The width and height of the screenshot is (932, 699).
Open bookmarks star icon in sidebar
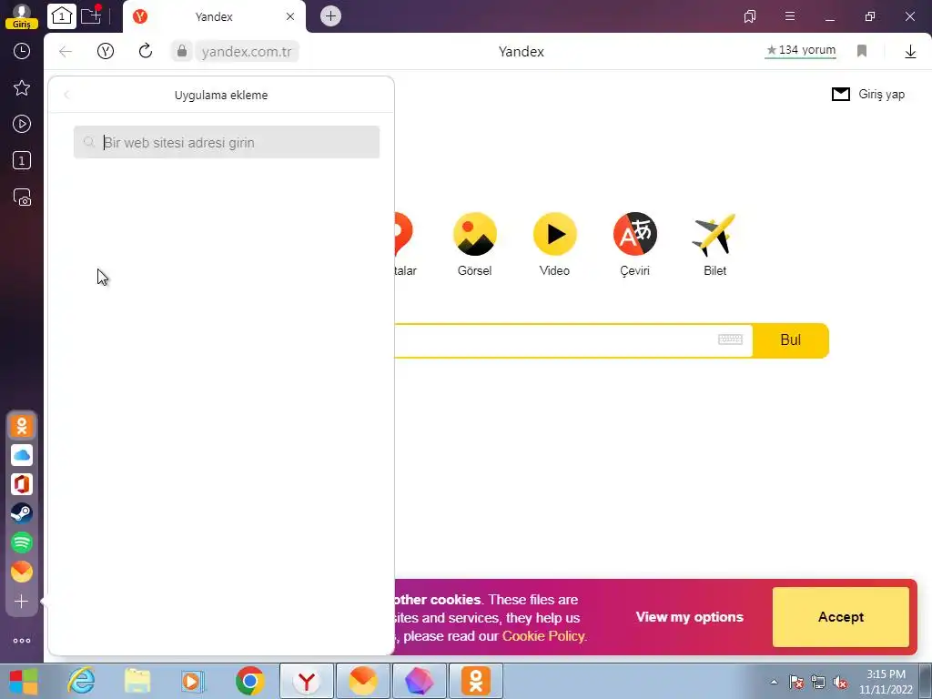[22, 88]
